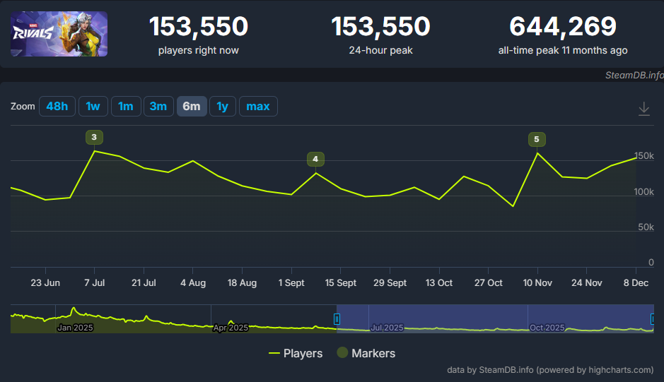Grab the left navigator range handle
The width and height of the screenshot is (664, 382).
(337, 319)
